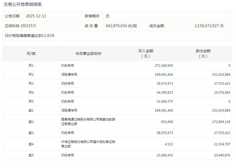Sort by the 买入金额 column header
This screenshot has width=236, height=168.
(146, 54)
